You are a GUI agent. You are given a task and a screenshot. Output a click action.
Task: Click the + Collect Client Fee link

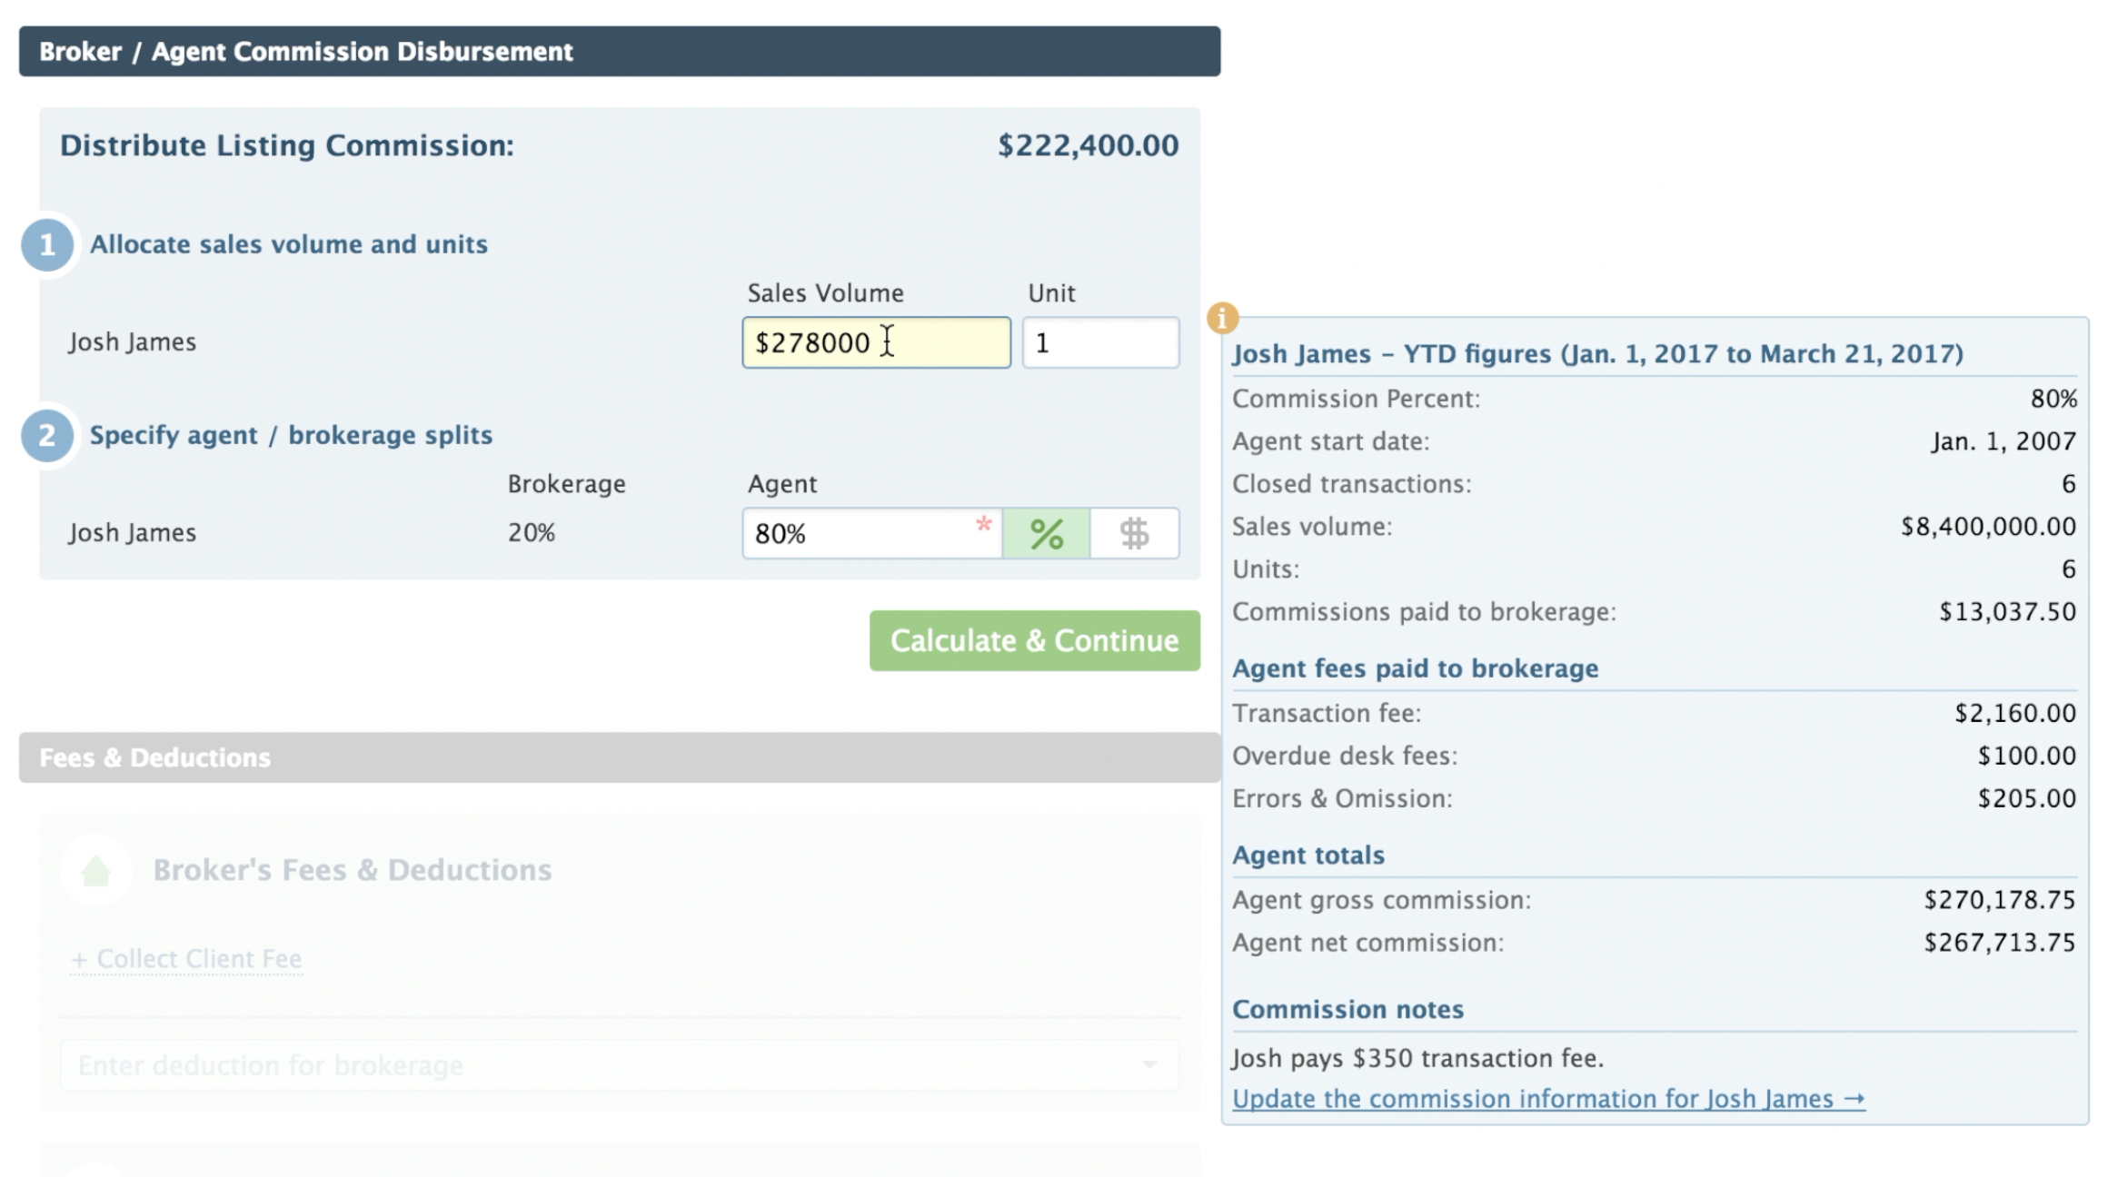tap(186, 959)
